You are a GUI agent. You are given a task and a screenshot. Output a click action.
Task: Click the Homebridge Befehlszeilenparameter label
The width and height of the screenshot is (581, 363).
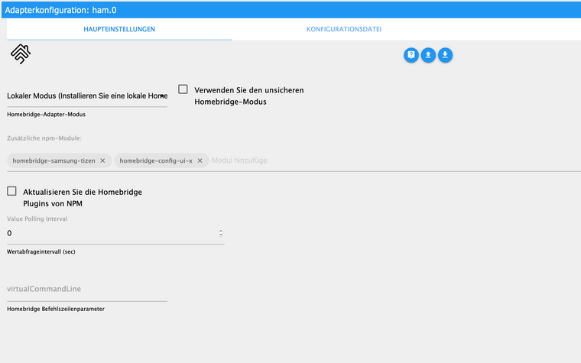(x=56, y=309)
